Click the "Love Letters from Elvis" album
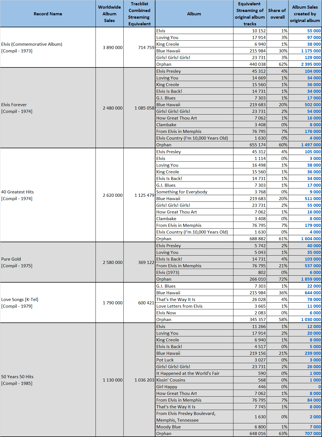This screenshot has height=437, width=322. [194, 306]
